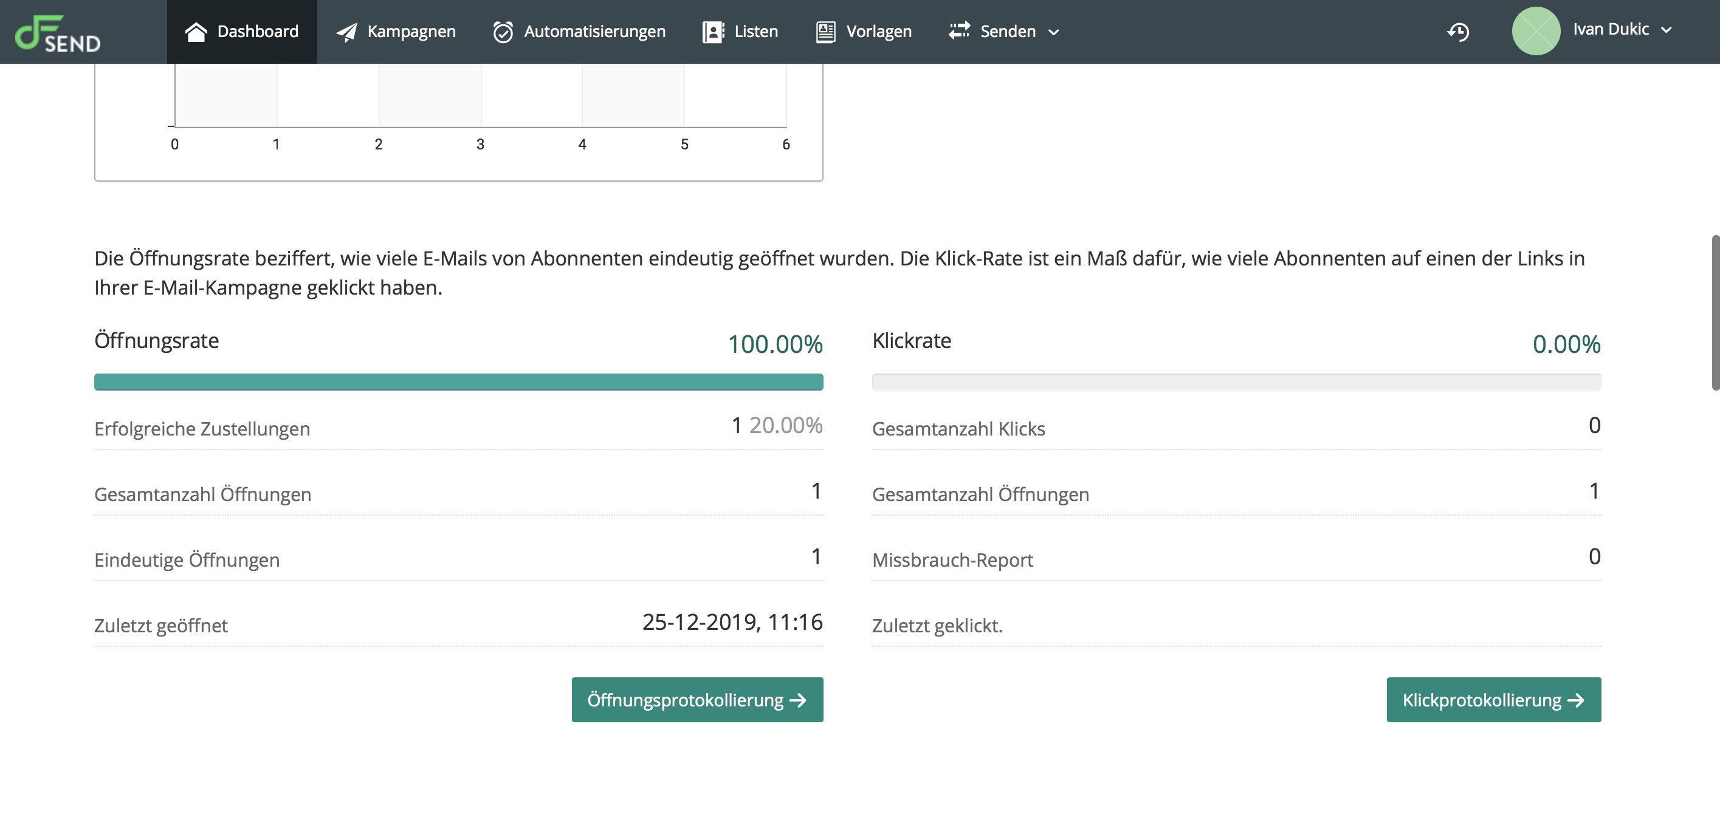Click the Klickrate progress bar
This screenshot has height=820, width=1720.
click(1237, 381)
